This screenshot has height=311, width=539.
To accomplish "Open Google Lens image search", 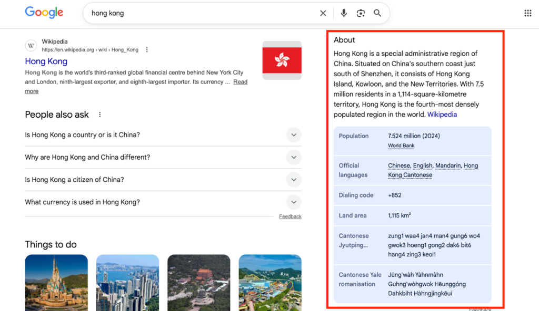I will pyautogui.click(x=361, y=13).
